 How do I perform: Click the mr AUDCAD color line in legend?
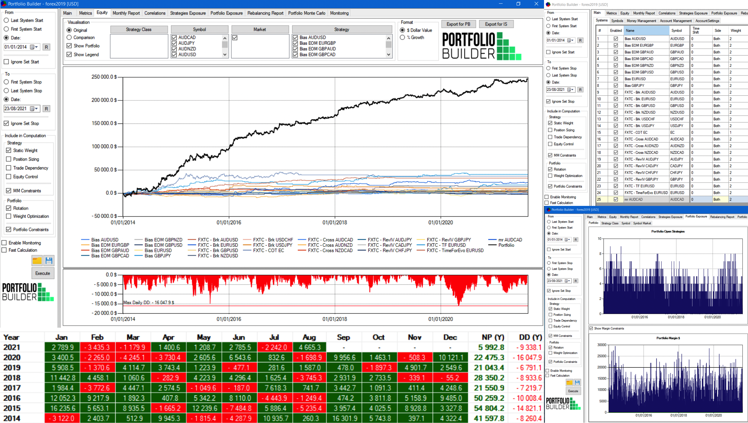coord(492,240)
